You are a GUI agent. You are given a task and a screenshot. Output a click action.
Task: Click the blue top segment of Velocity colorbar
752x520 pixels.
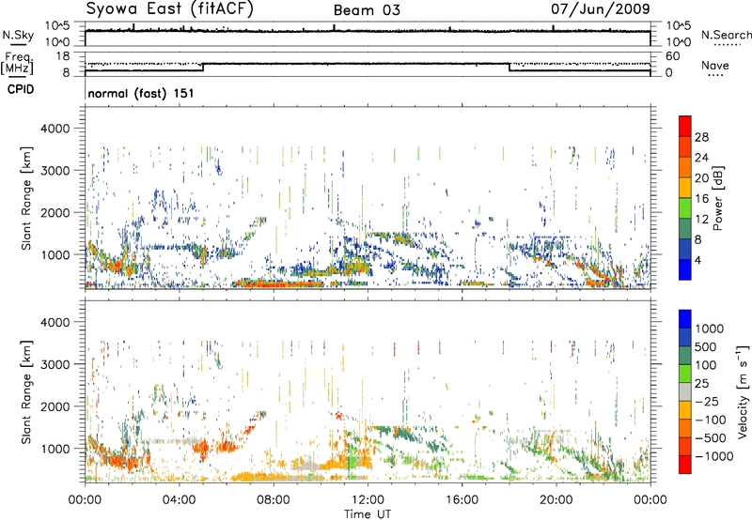685,319
